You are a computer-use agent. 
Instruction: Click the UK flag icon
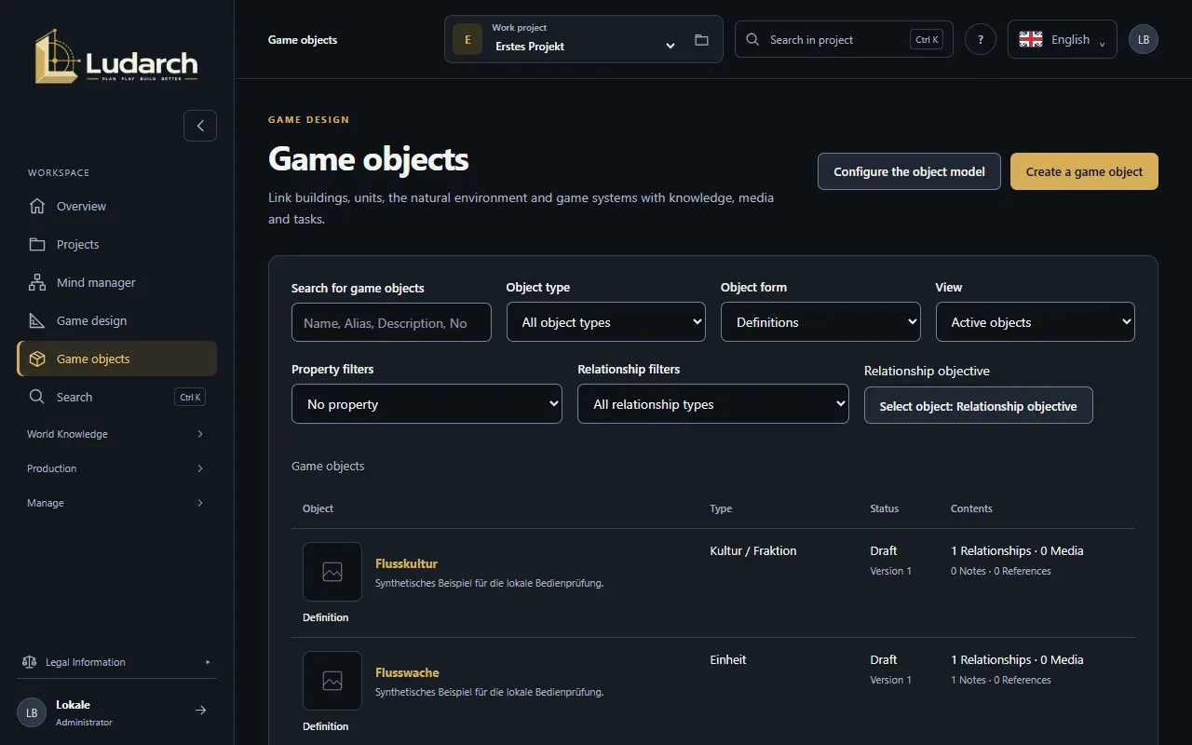(x=1031, y=39)
